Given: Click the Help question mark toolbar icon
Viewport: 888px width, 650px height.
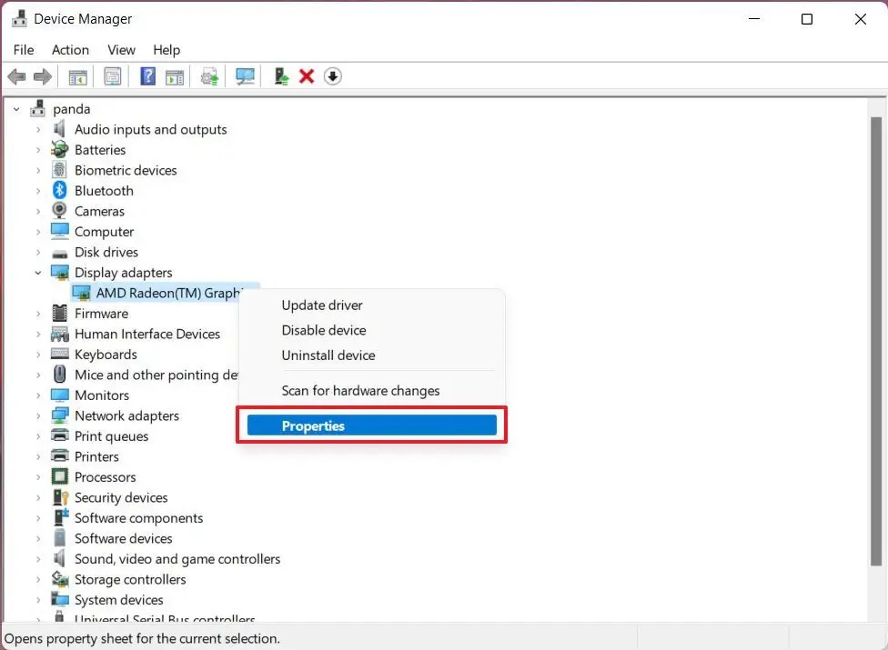Looking at the screenshot, I should 146,75.
